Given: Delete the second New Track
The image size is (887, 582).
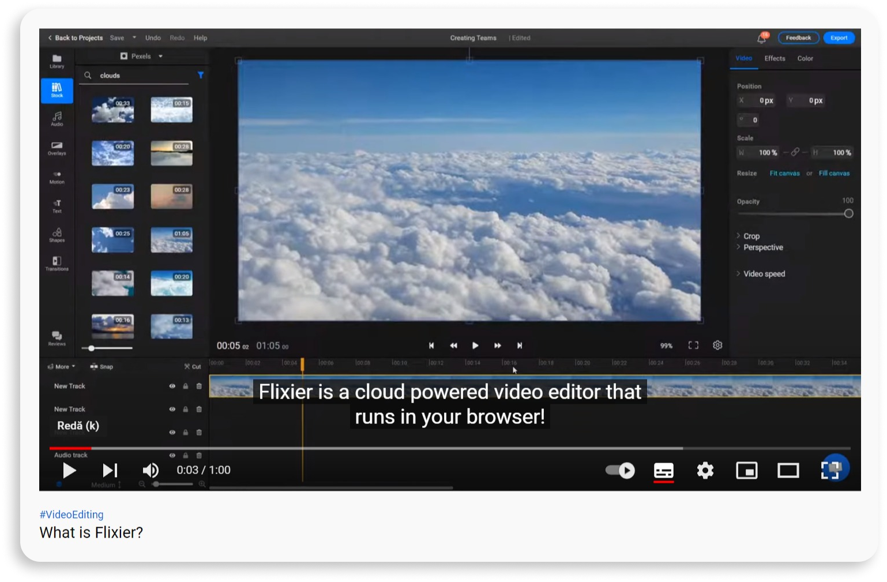Looking at the screenshot, I should (199, 409).
